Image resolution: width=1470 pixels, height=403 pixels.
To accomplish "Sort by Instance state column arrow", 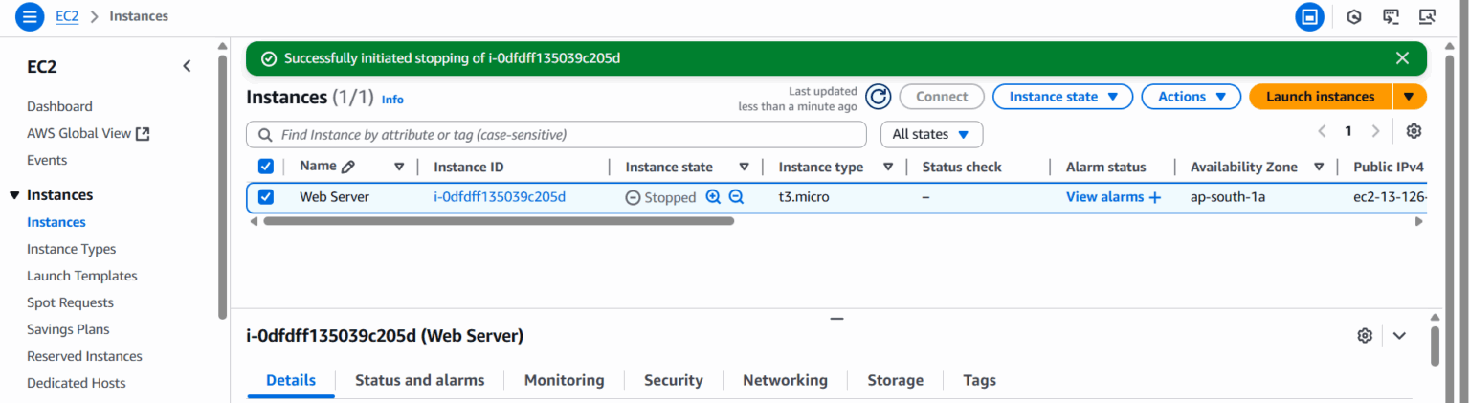I will pyautogui.click(x=744, y=167).
